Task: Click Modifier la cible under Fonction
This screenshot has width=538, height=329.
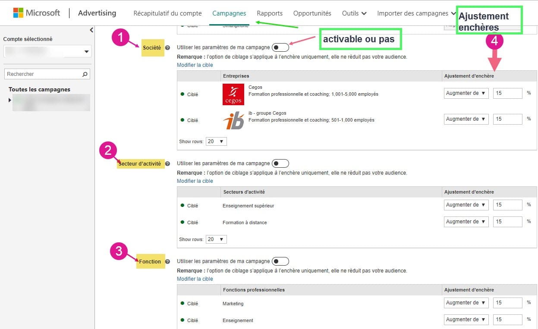Action: [x=195, y=279]
